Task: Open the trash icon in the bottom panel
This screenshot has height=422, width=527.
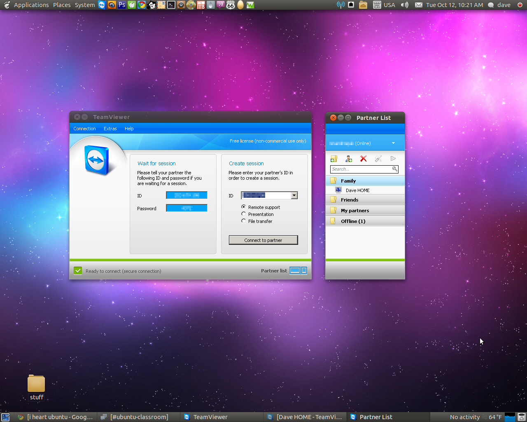Action: [x=522, y=417]
